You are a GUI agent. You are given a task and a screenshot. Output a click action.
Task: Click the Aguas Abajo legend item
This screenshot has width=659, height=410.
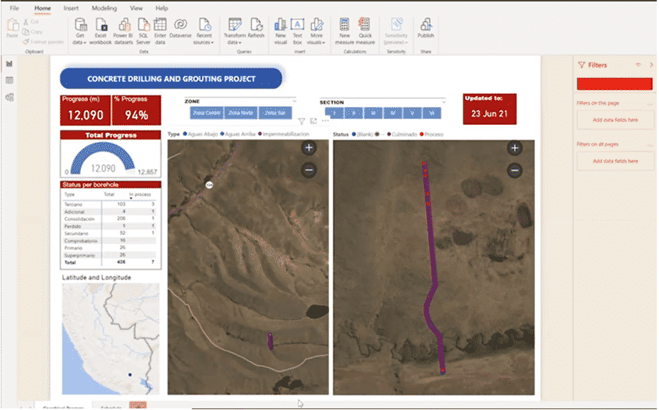coord(200,134)
